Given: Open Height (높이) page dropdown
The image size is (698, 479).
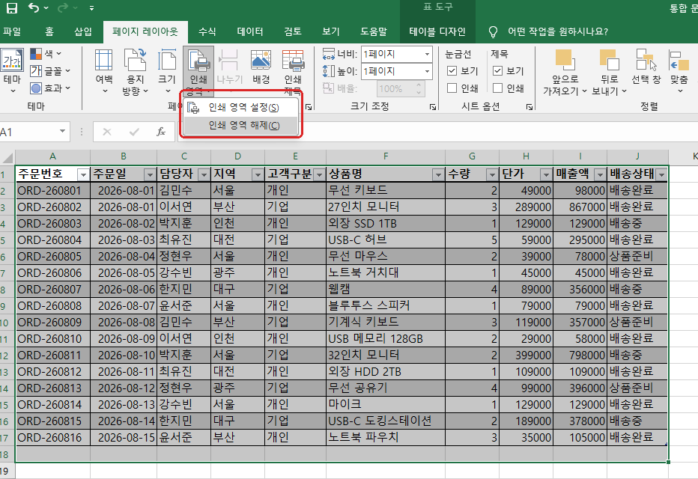Looking at the screenshot, I should tap(427, 71).
